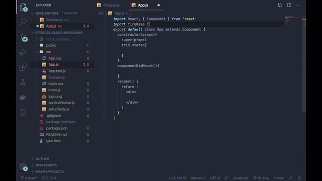
Task: Open the Testing flask view
Action: click(23, 82)
